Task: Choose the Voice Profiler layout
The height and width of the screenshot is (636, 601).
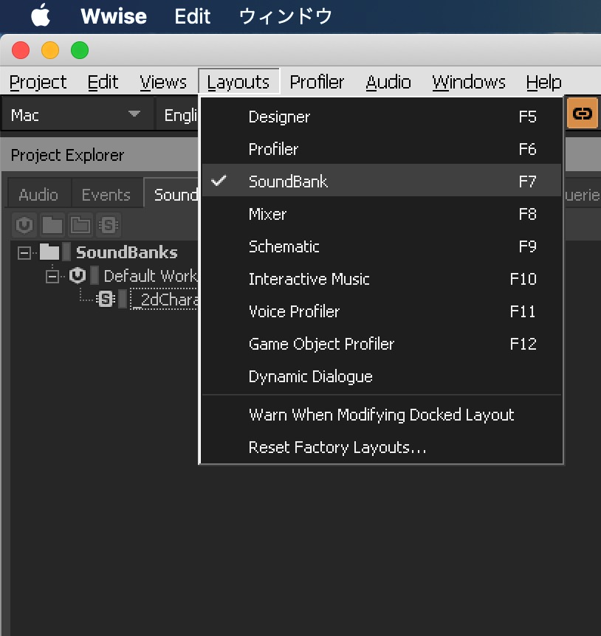Action: (382, 311)
